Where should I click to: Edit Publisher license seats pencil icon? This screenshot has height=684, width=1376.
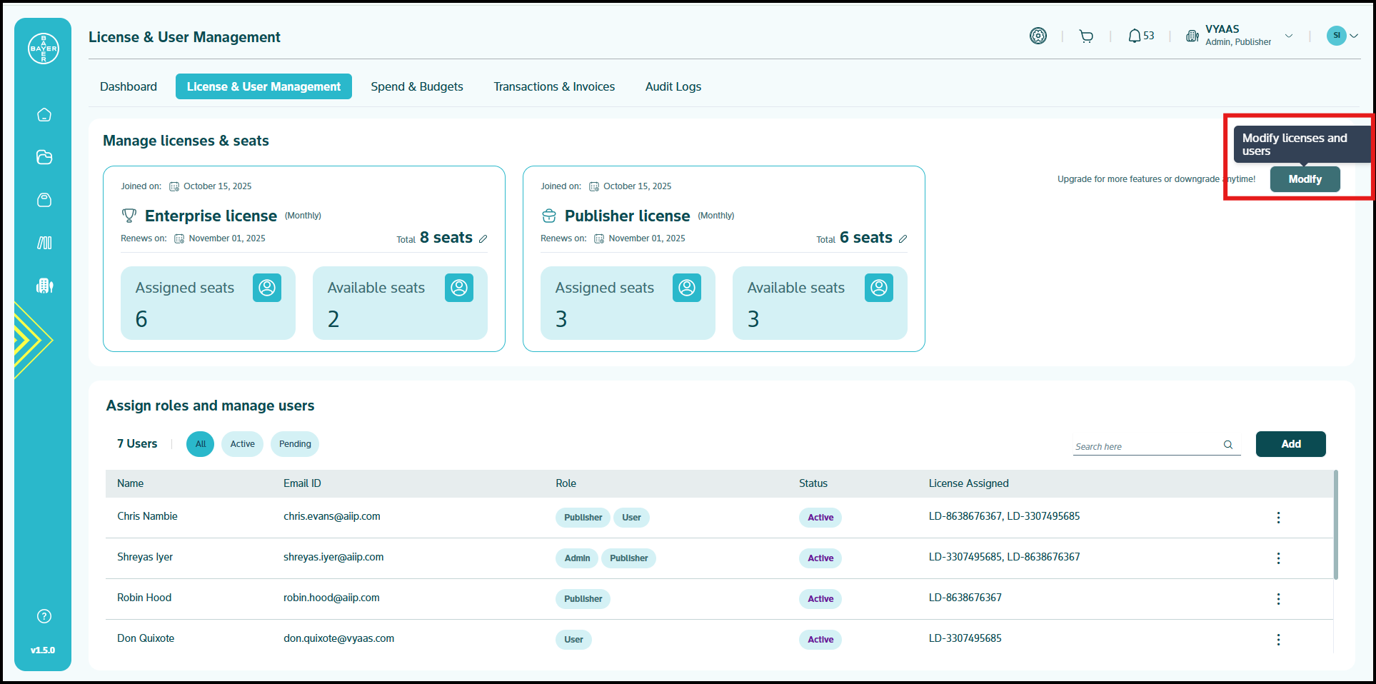coord(903,239)
